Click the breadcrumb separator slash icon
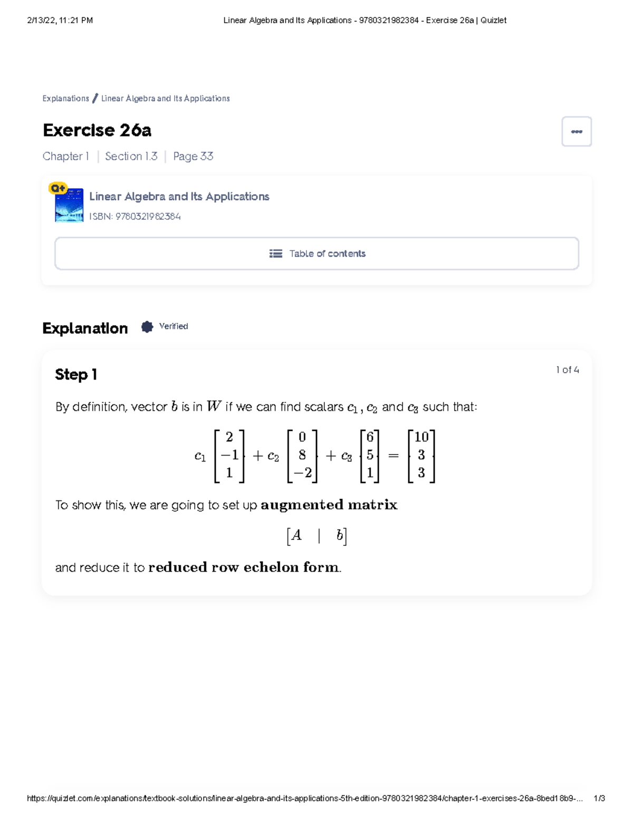This screenshot has height=819, width=633. click(x=95, y=98)
